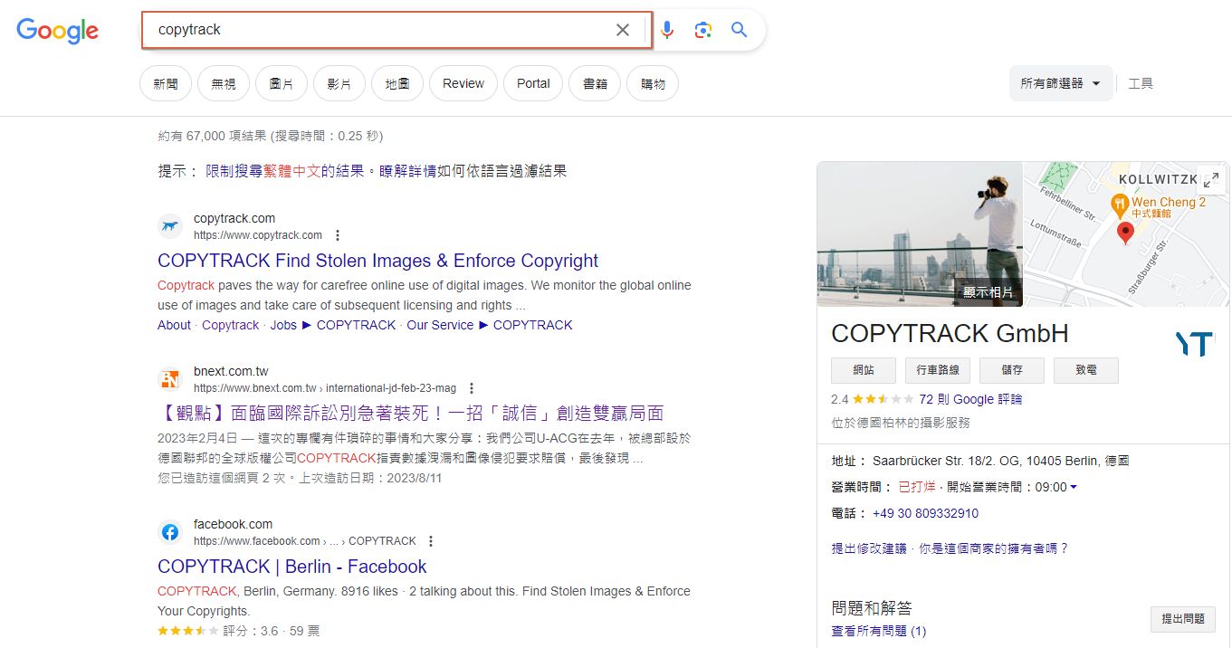Screen dimensions: 1232x648
Task: Click the 提出問題 button
Action: coord(1183,619)
